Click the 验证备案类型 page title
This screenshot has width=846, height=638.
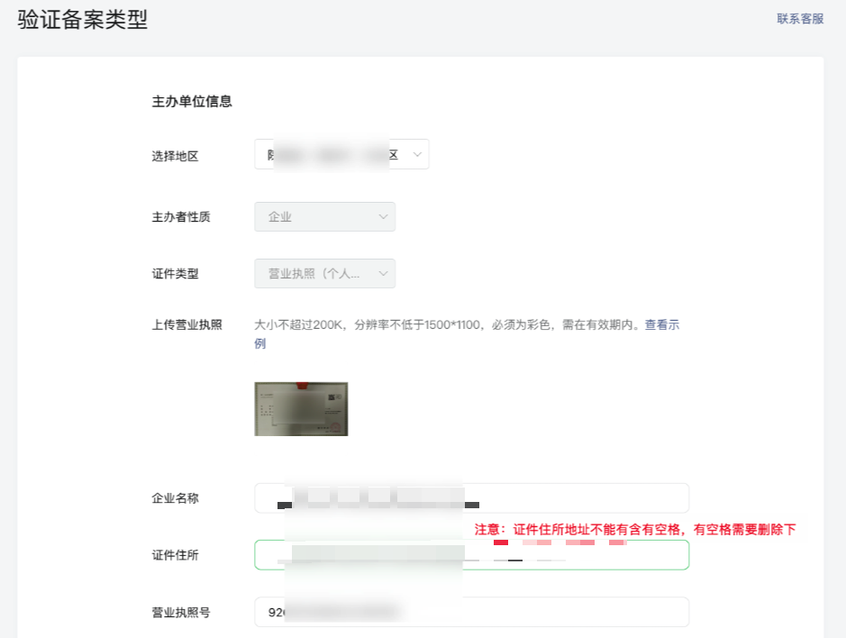(83, 21)
